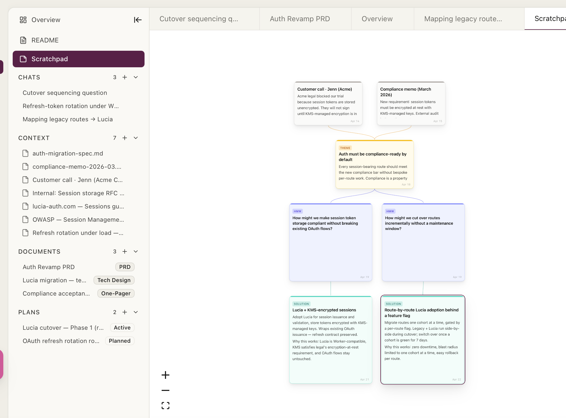Select the Route-by-route Lucia adoption solution card
Screen dimensions: 566x418
(423, 340)
